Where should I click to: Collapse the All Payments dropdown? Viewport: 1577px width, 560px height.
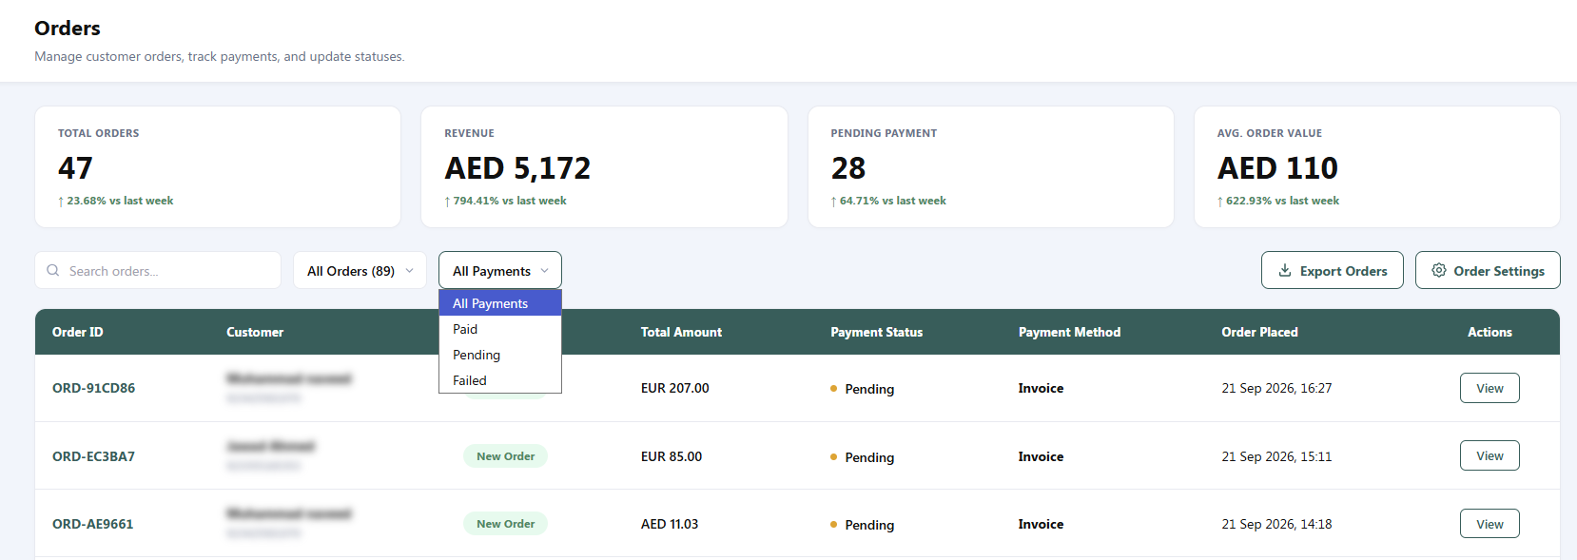(500, 270)
